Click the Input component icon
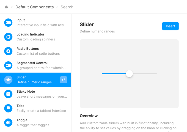The width and height of the screenshot is (187, 132). [8, 23]
